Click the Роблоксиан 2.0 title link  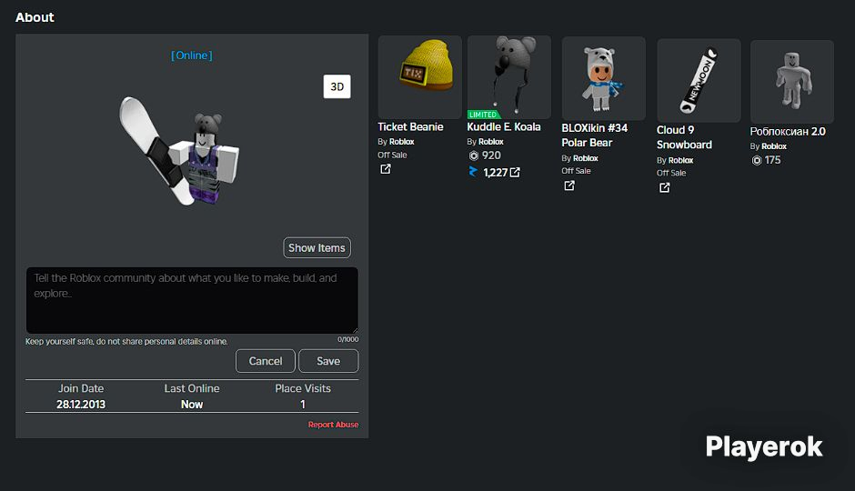[788, 131]
